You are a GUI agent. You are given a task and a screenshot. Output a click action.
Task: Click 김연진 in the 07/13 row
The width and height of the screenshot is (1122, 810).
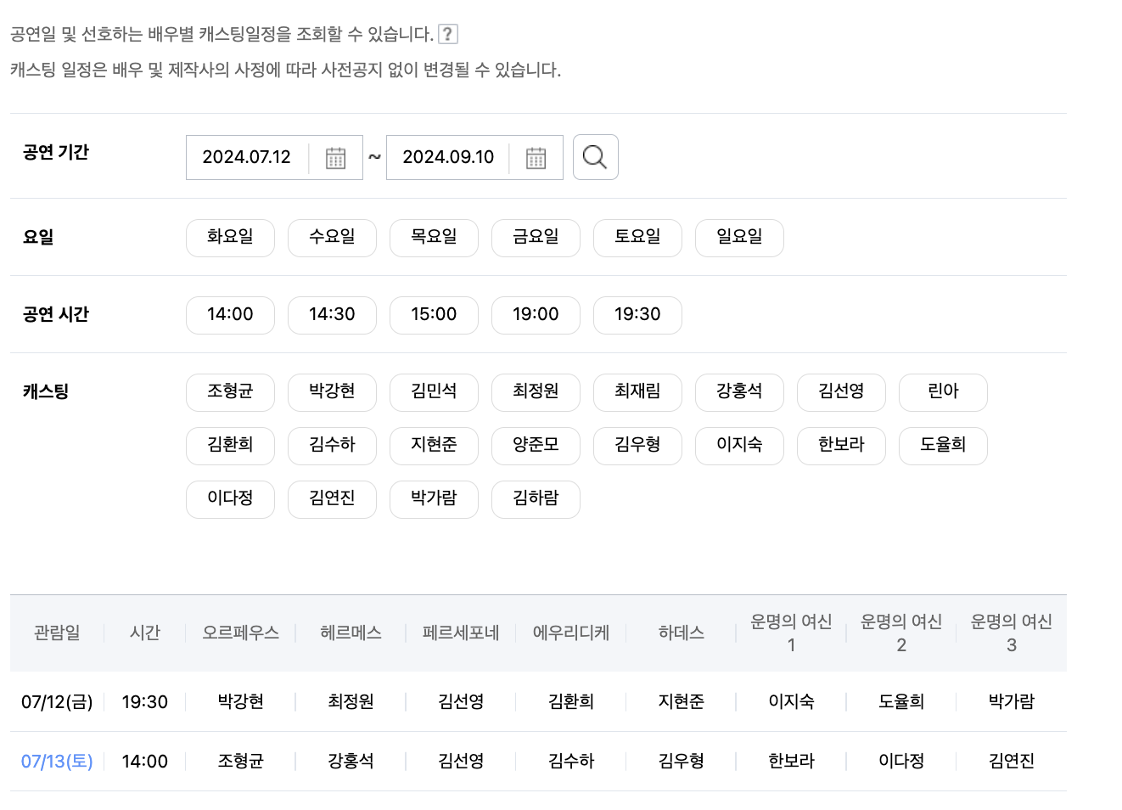(x=1012, y=762)
